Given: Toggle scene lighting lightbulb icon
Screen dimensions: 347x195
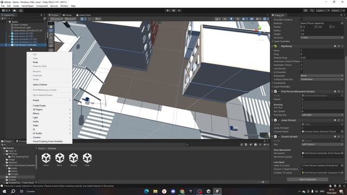Looking at the screenshot, I should (232, 19).
